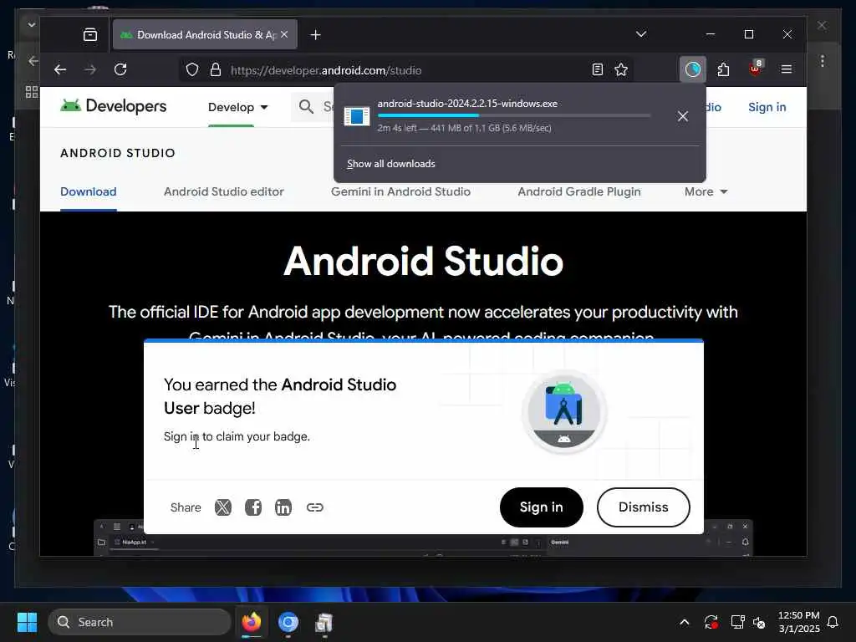856x642 pixels.
Task: Toggle reader view icon in address bar
Action: click(x=597, y=69)
